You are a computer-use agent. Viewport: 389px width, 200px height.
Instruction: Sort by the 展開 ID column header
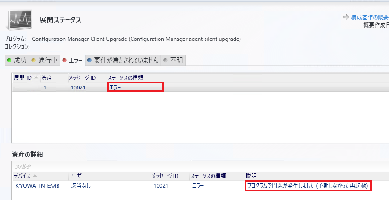tap(26, 78)
